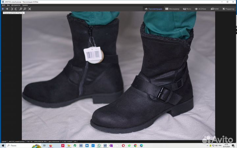Open the green e browser taskbar icon
The height and width of the screenshot is (148, 237).
coord(129,146)
